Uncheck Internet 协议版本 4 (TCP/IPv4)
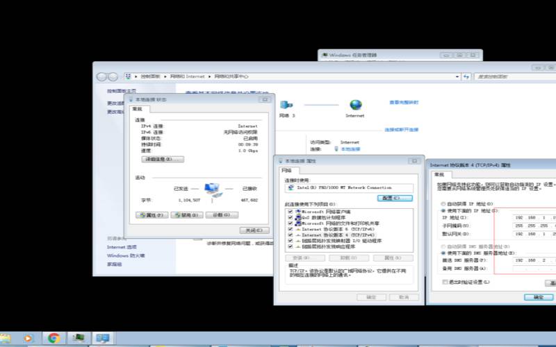The height and width of the screenshot is (347, 556). tap(291, 235)
